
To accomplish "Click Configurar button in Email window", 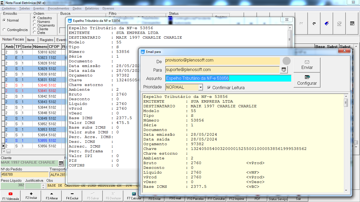I will pos(307,80).
